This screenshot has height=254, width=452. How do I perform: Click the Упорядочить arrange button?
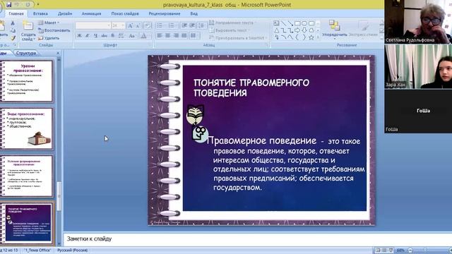pyautogui.click(x=334, y=29)
